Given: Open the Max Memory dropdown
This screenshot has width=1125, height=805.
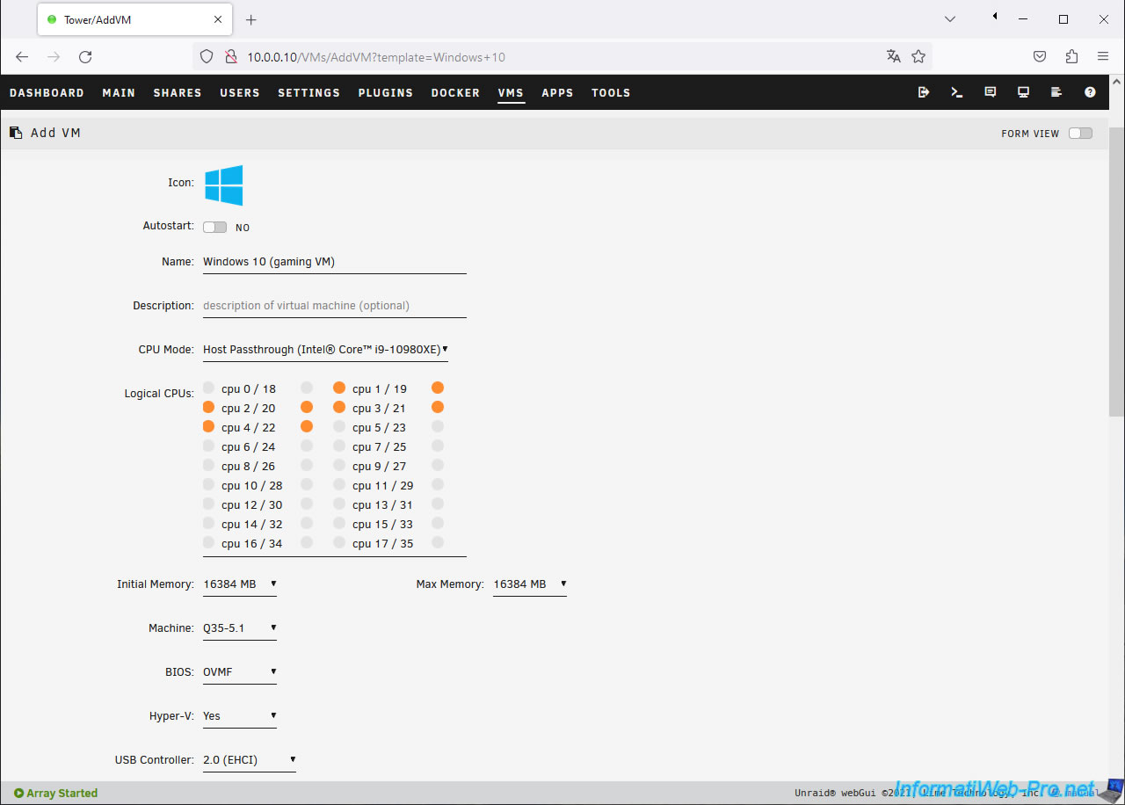Looking at the screenshot, I should click(530, 584).
